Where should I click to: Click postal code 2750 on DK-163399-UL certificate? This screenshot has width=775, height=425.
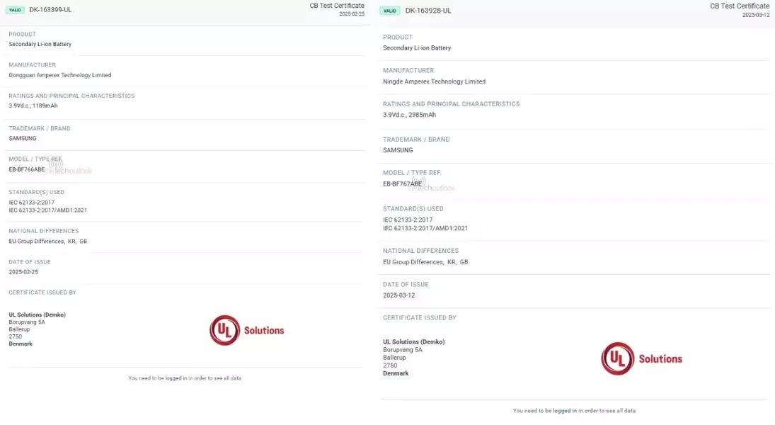click(x=16, y=336)
